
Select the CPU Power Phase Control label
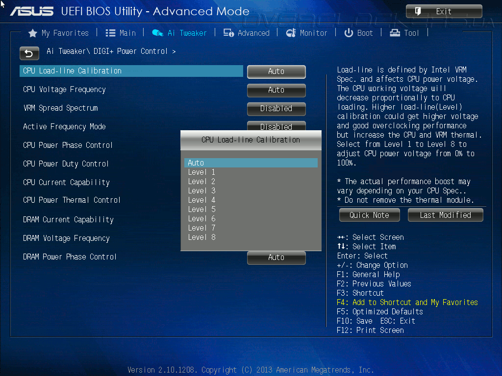coord(68,145)
